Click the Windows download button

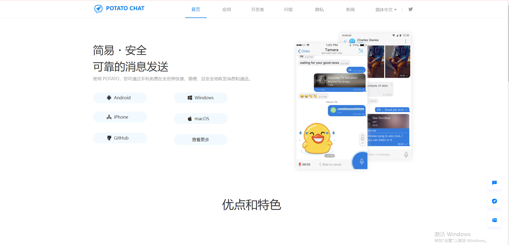point(201,98)
